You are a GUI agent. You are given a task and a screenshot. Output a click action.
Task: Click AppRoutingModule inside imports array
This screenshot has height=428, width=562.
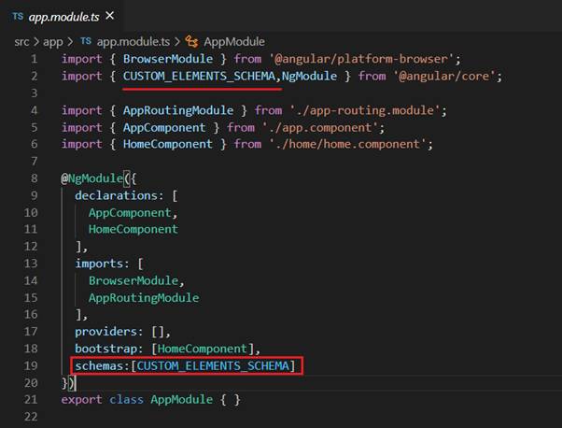[x=144, y=298]
